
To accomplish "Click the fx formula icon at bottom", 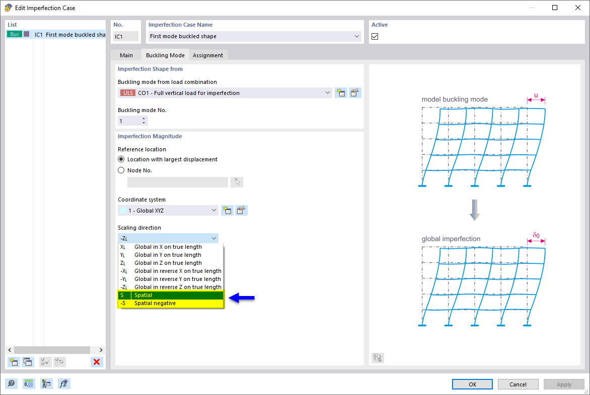I will coord(64,384).
